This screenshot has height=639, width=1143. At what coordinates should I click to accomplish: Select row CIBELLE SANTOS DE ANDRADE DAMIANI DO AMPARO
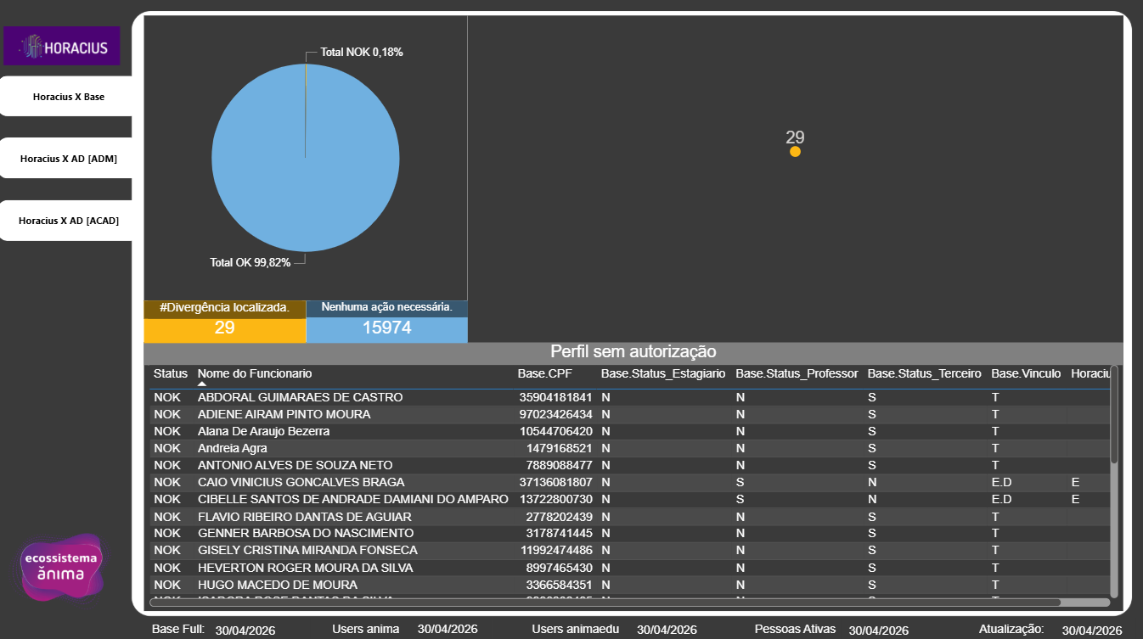tap(629, 499)
